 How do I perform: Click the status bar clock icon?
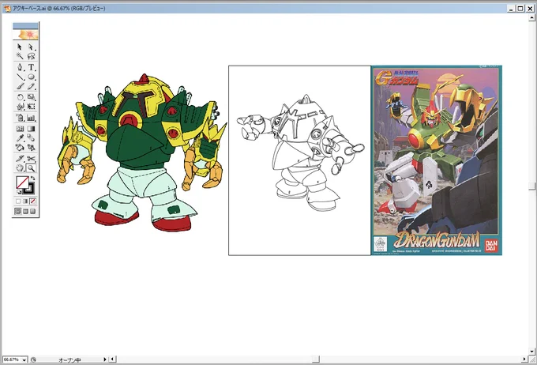point(33,359)
